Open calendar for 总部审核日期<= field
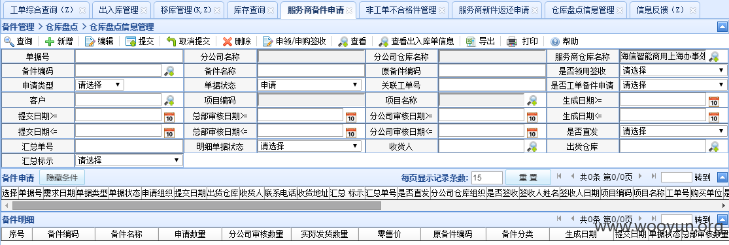Screen dimensions: 729x245 (351, 132)
